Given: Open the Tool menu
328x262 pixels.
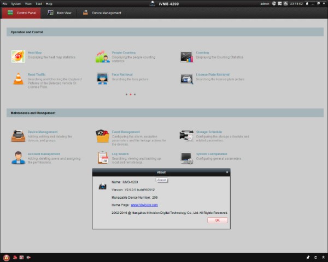Looking at the screenshot, I should pos(39,4).
